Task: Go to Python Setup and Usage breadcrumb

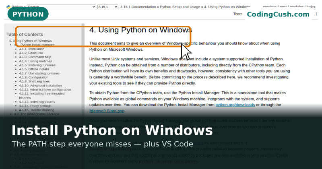Action: coord(180,7)
